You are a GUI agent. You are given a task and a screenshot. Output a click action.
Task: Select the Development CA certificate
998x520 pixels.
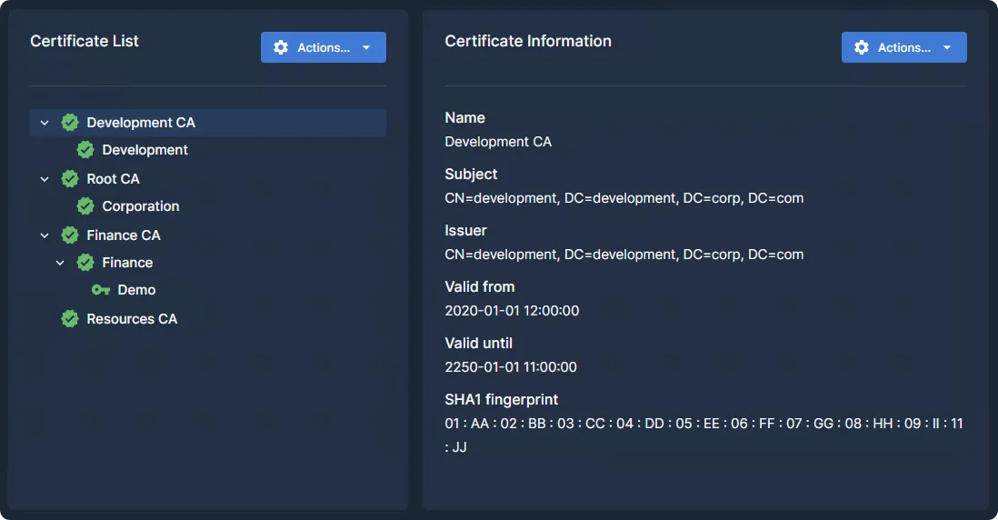point(208,122)
